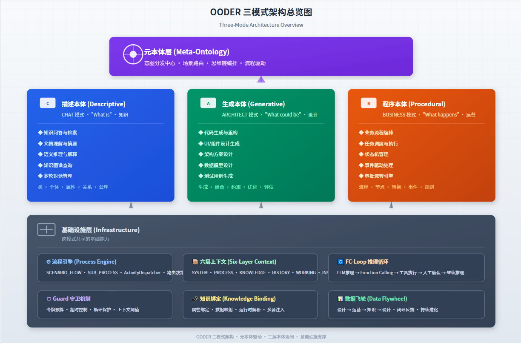
Task: Click list item '知识问答与检索'
Action: (x=57, y=133)
